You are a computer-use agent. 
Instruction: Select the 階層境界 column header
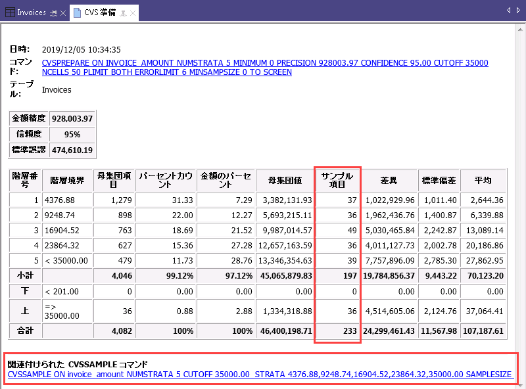click(x=67, y=181)
